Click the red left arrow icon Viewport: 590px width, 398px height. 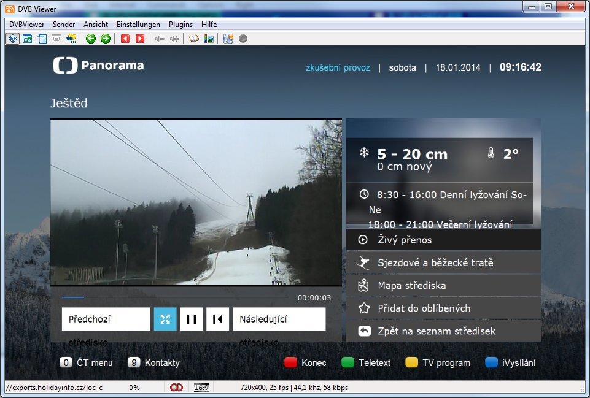pos(125,39)
